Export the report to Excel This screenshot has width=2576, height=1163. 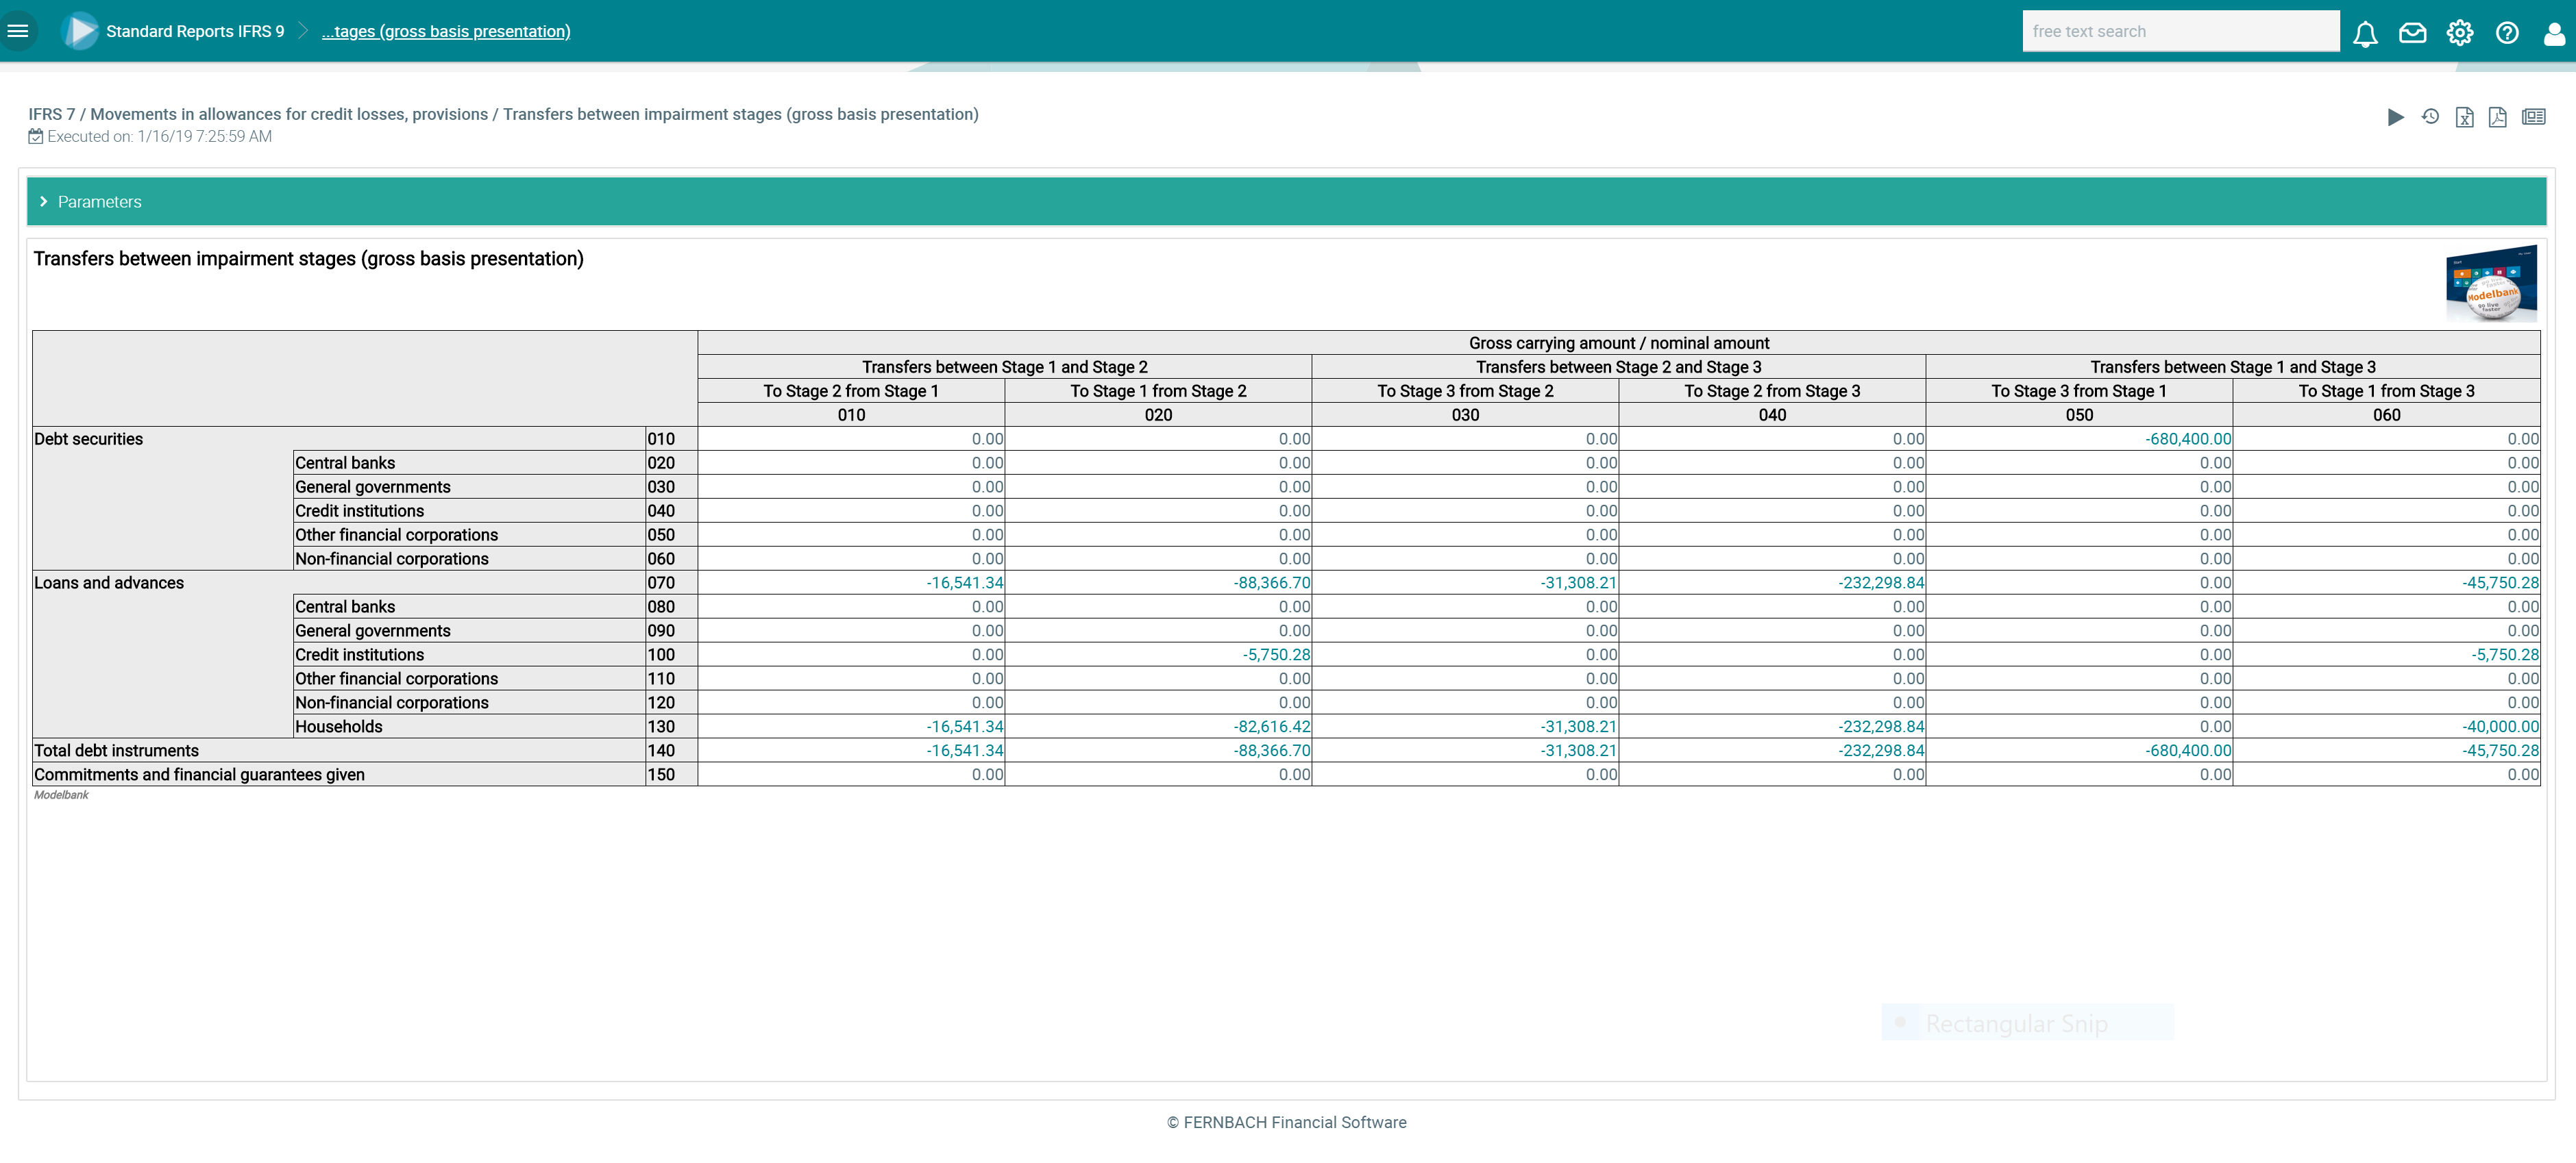(x=2464, y=117)
